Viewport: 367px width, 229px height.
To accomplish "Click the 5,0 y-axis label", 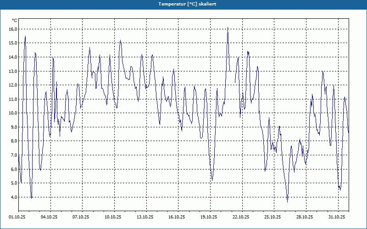I will coord(13,183).
